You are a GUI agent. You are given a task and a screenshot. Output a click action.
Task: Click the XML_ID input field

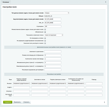[53, 23]
